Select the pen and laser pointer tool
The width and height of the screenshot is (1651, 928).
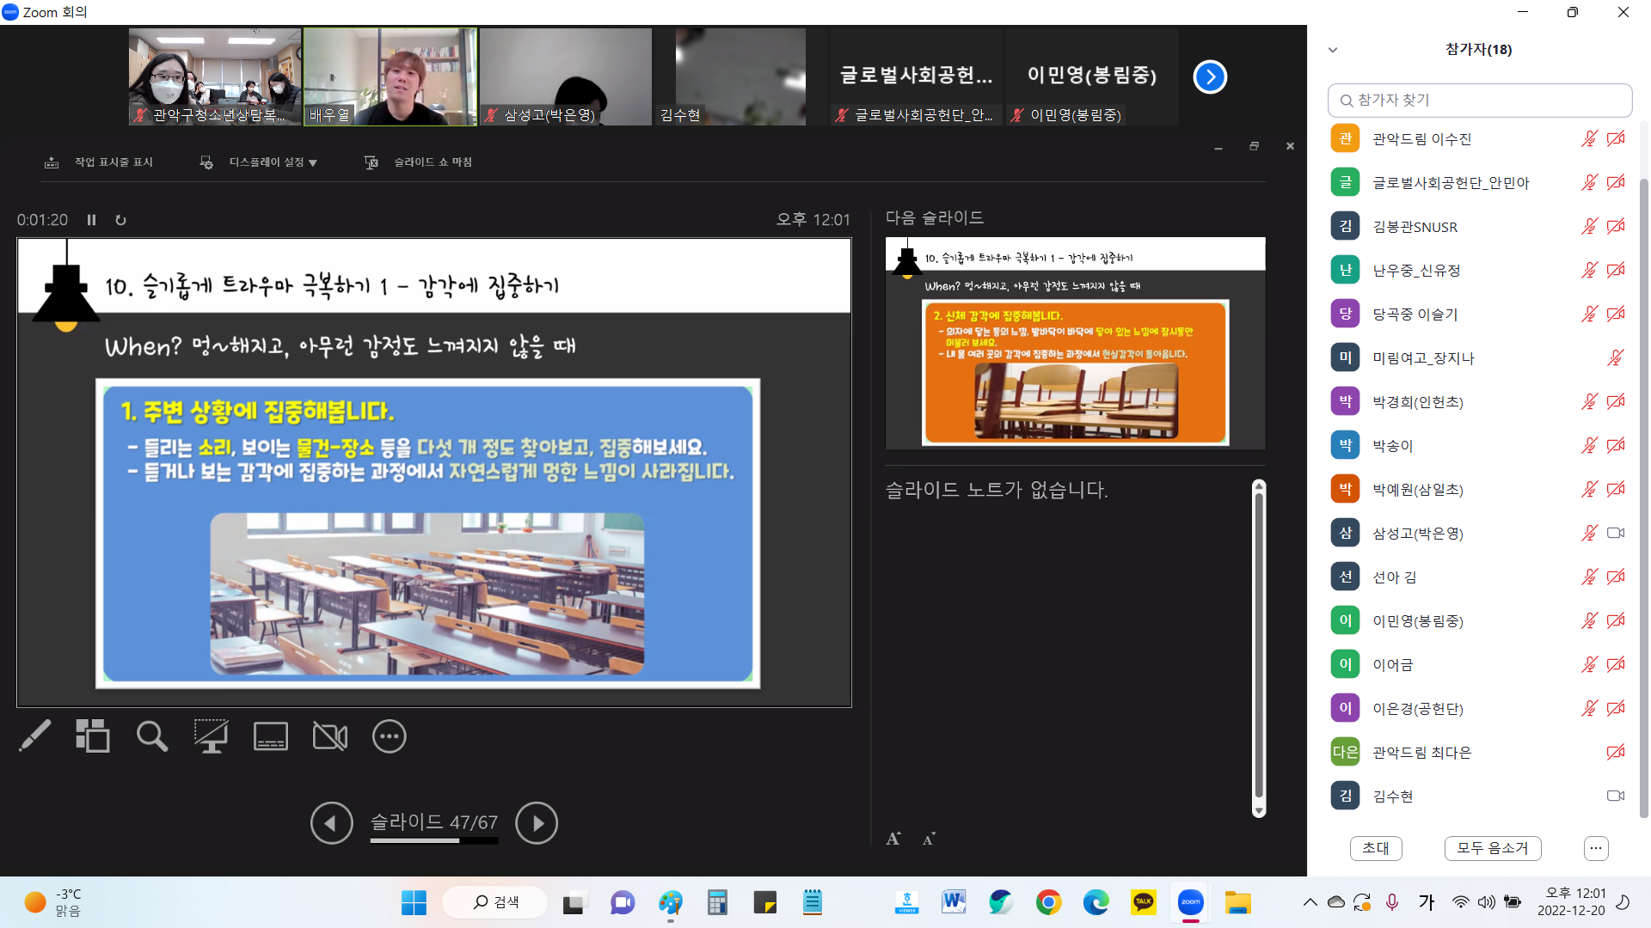pos(35,736)
